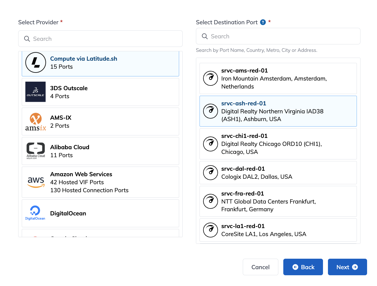Click the gauge icon for srvc-dal-red-01

[211, 173]
